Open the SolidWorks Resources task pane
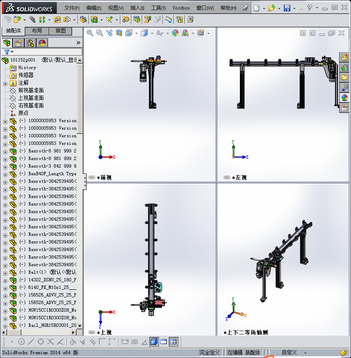The width and height of the screenshot is (351, 358). click(344, 57)
